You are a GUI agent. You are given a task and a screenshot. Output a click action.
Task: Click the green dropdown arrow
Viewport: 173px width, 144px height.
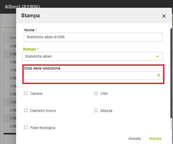click(x=157, y=56)
